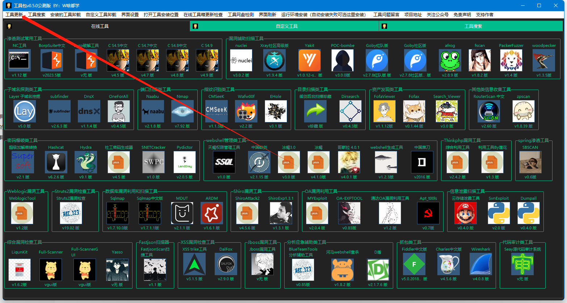Open the OneForAll tool icon

(119, 111)
